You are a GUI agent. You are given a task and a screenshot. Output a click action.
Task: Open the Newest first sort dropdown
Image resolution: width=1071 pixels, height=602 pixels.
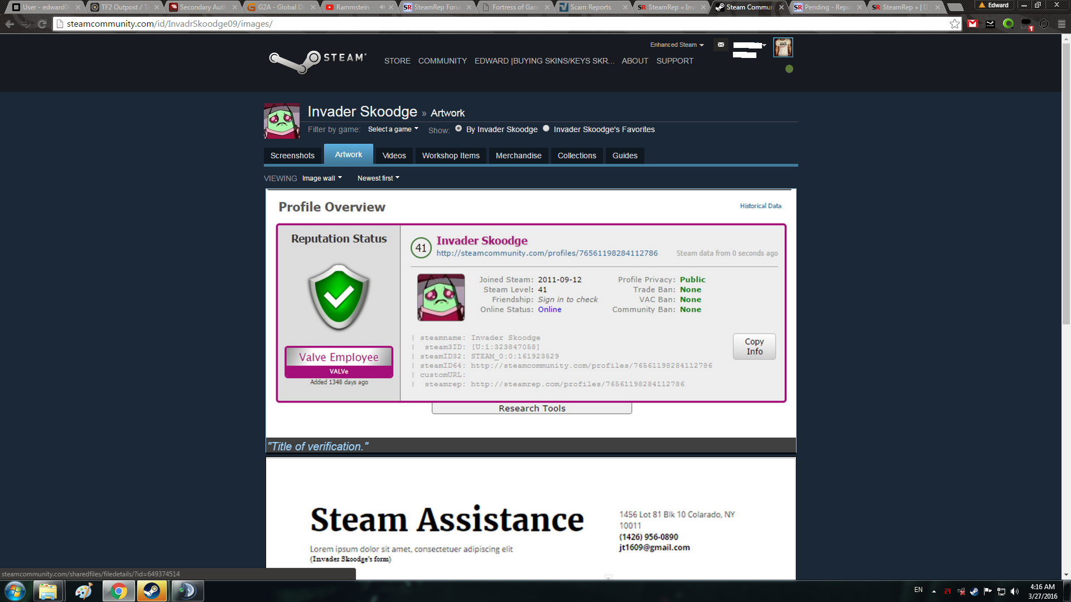coord(378,178)
